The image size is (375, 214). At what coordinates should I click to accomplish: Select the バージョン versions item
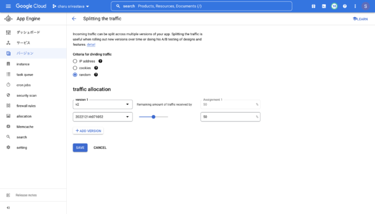[33, 53]
